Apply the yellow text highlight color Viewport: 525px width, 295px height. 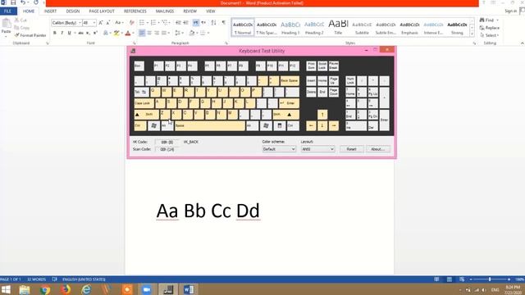[116, 33]
